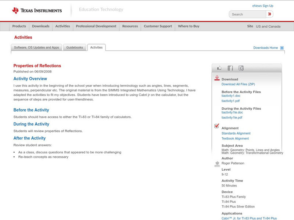Click the bold Alignment label in sidebar

(230, 128)
